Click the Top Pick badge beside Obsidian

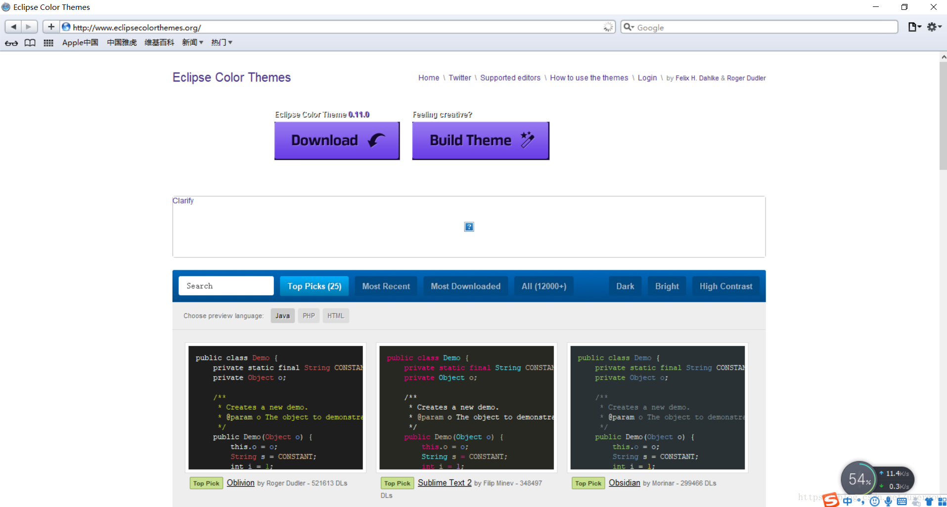(588, 483)
